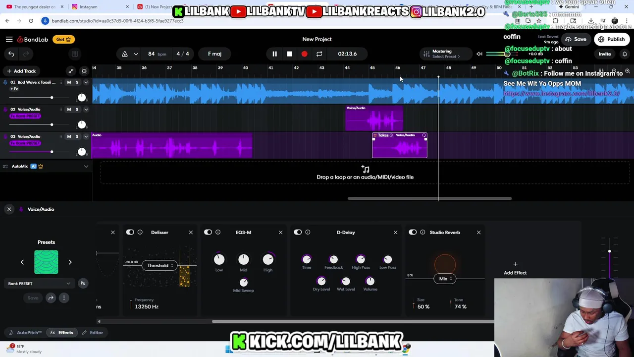634x357 pixels.
Task: Click the share preset arrow icon
Action: tap(51, 298)
